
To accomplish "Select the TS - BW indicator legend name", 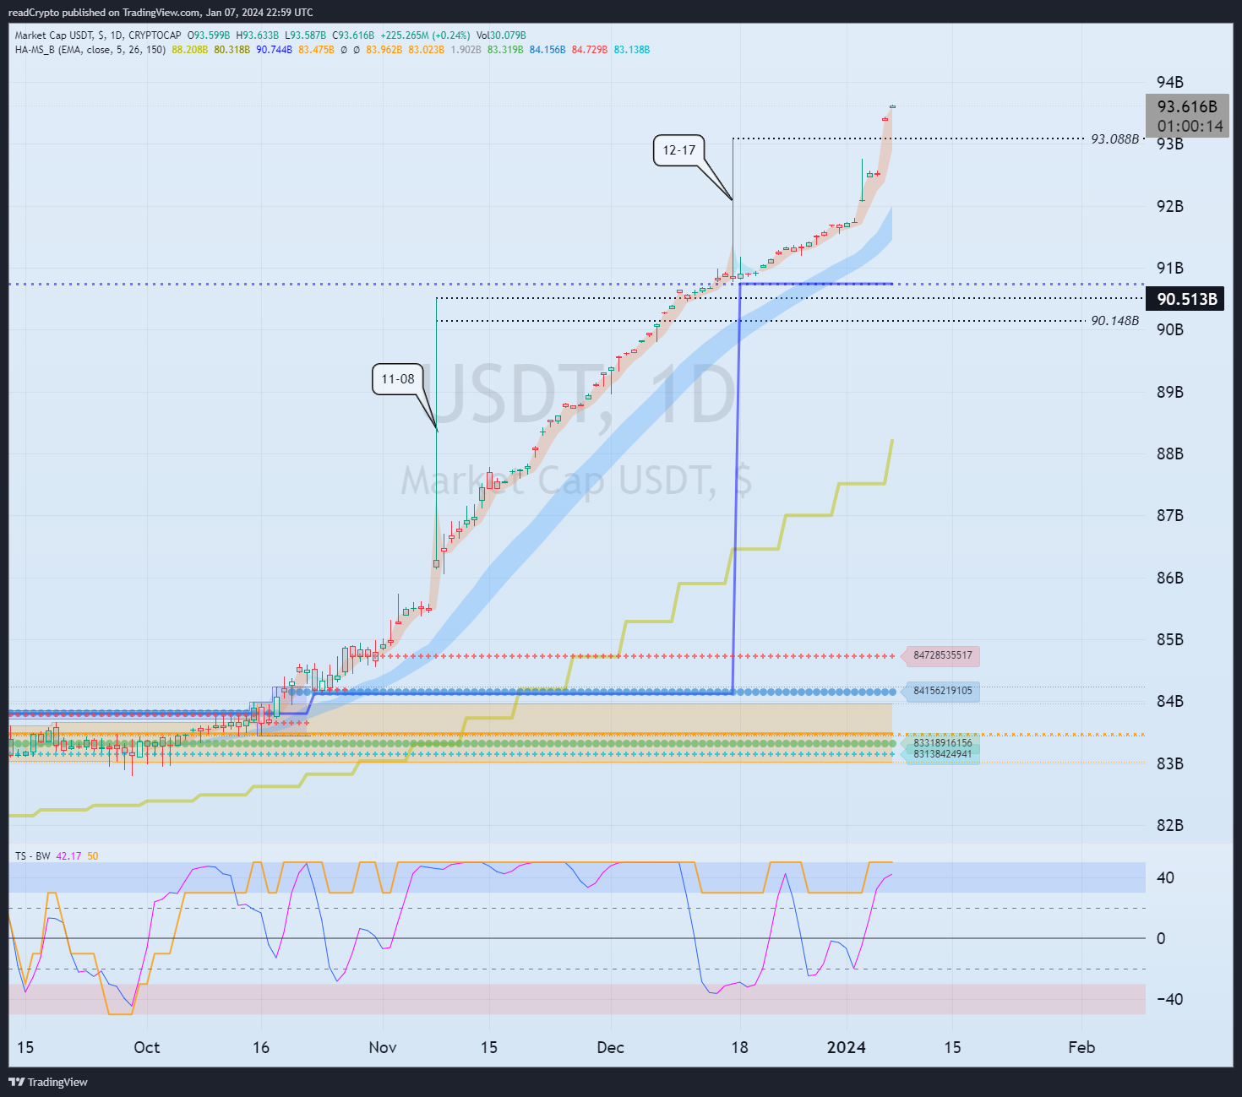I will tap(33, 856).
